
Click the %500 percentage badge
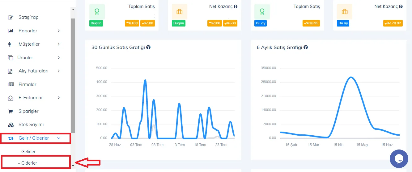point(230,23)
